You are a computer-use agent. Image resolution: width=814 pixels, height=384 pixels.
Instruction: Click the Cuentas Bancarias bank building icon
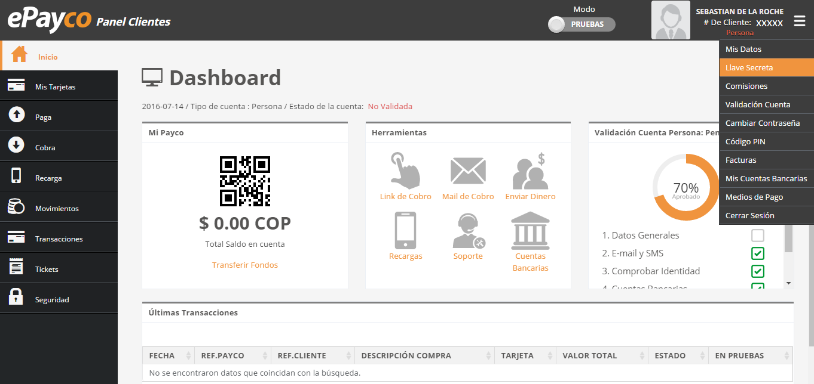530,231
